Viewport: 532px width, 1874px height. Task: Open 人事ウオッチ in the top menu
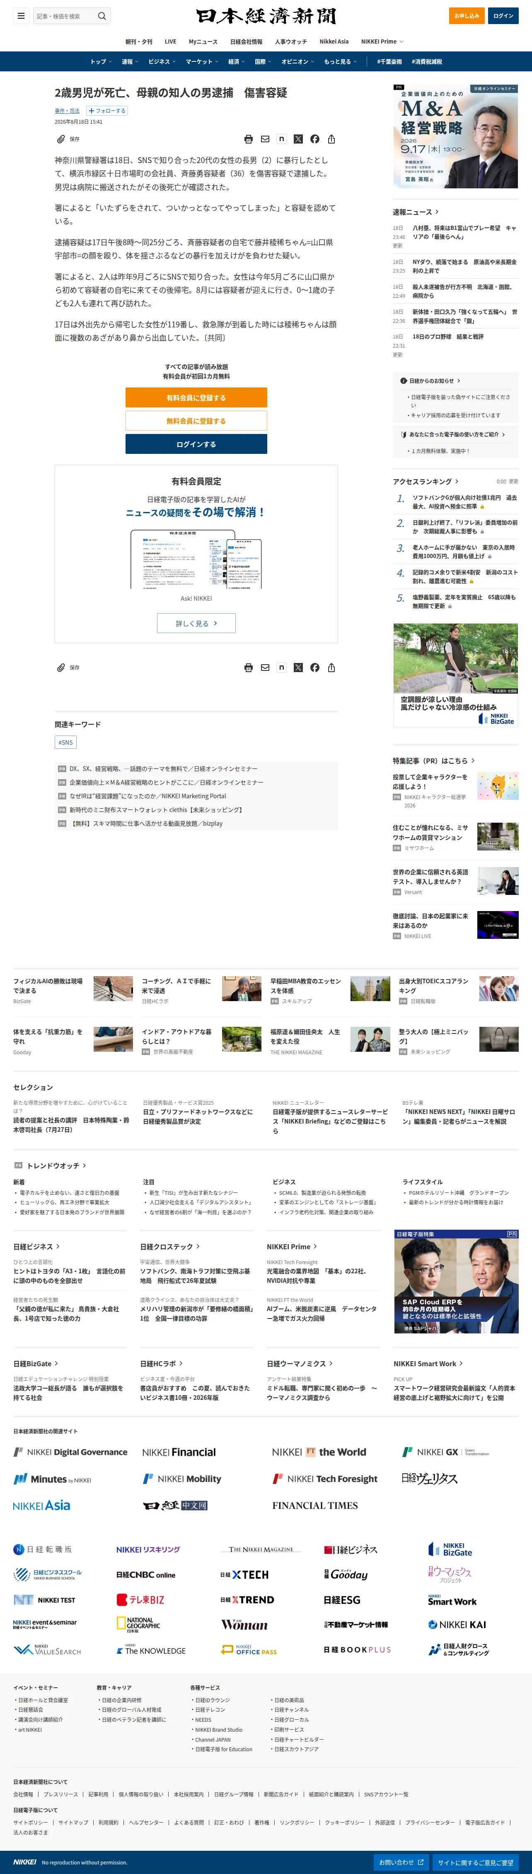(x=291, y=41)
